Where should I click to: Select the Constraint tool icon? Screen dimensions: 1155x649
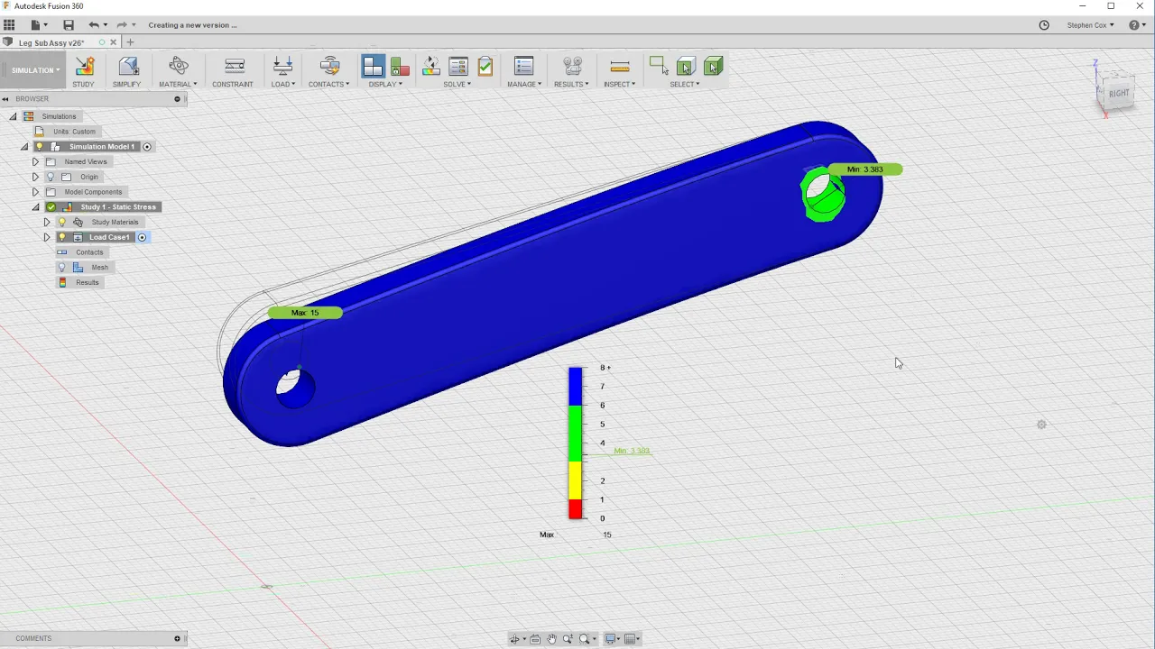click(x=234, y=66)
